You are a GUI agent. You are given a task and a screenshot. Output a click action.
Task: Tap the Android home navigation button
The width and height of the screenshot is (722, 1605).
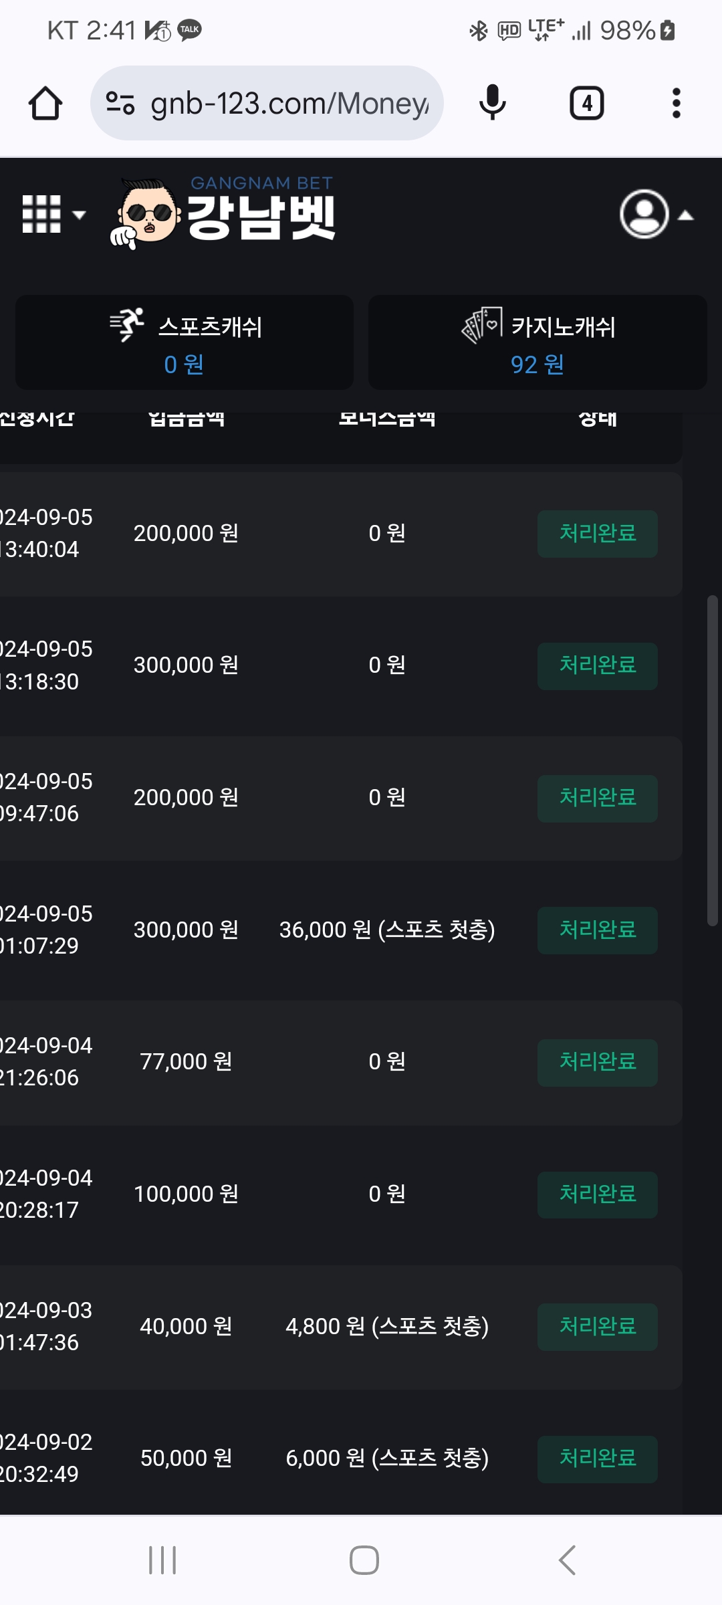pos(364,1560)
